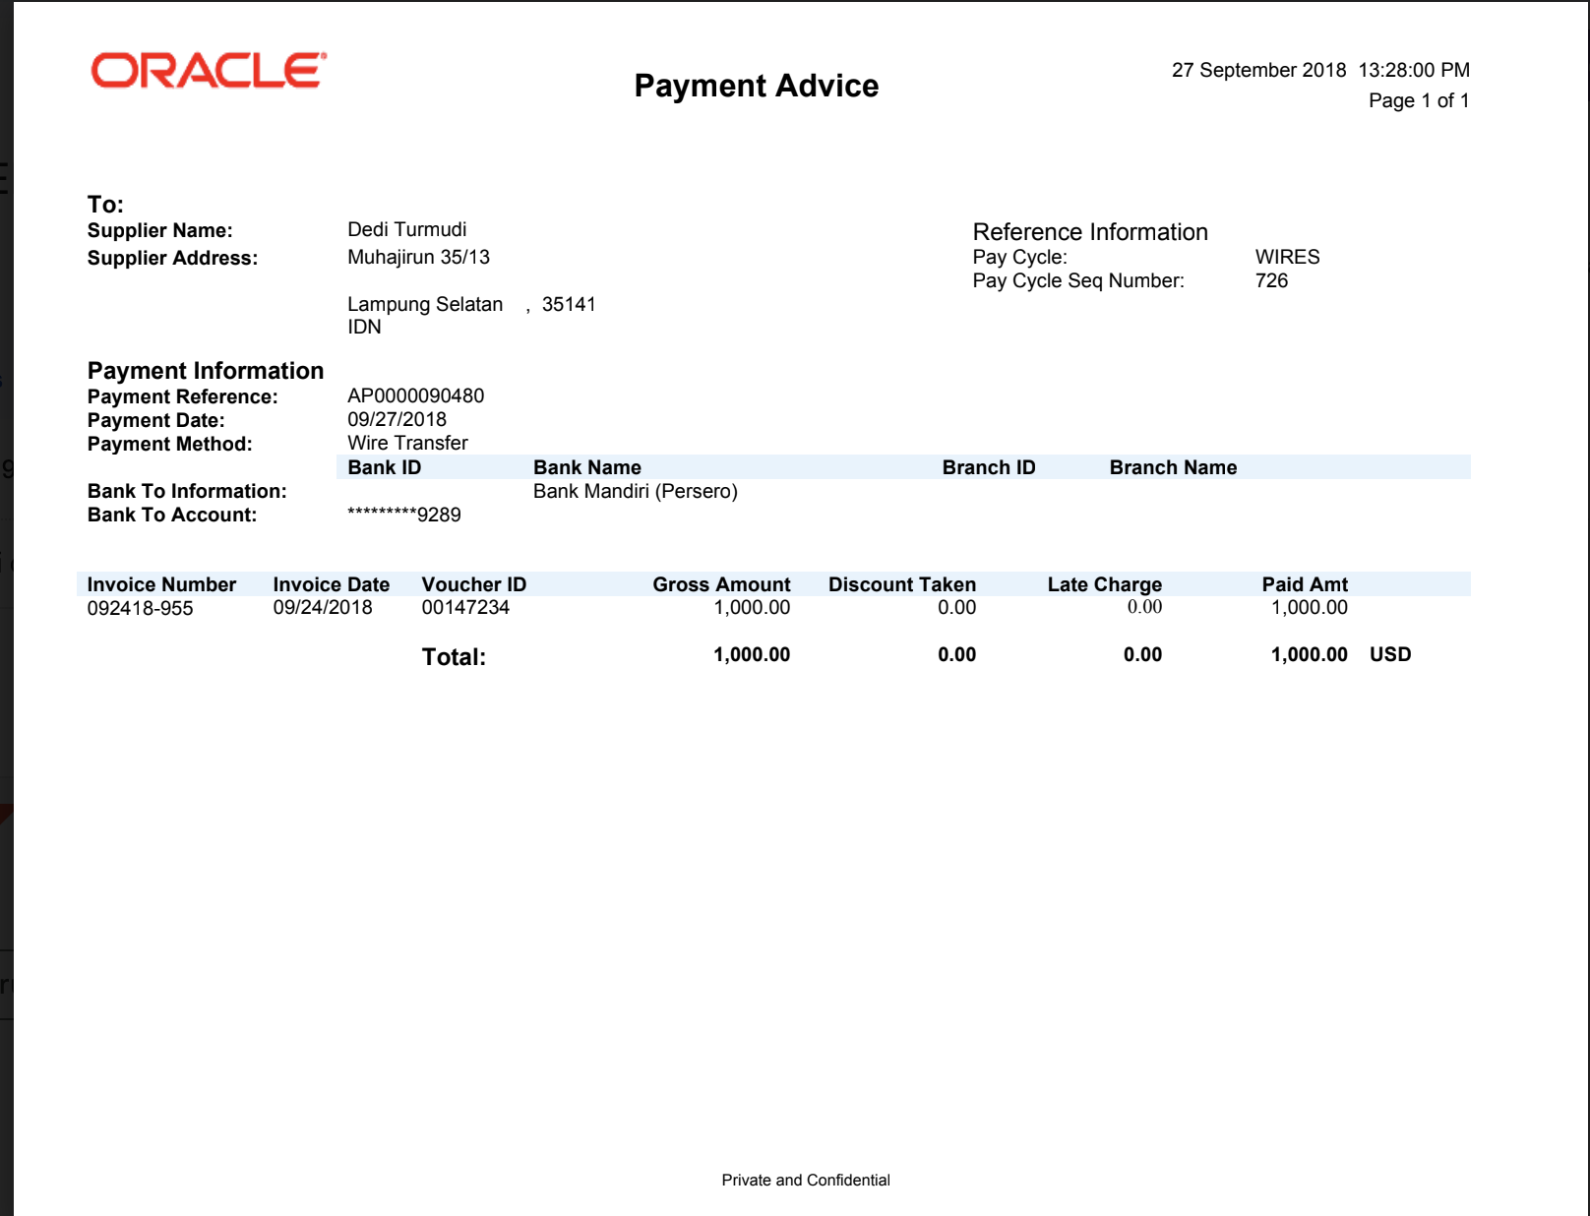The width and height of the screenshot is (1590, 1216).
Task: Click the Bank ID column header
Action: pos(384,467)
